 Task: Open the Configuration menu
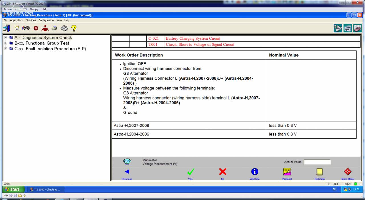pyautogui.click(x=46, y=20)
